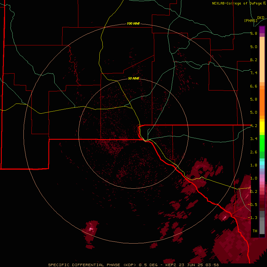Click the 5.8 scale value
This screenshot has height=267, width=267.
(254, 99)
